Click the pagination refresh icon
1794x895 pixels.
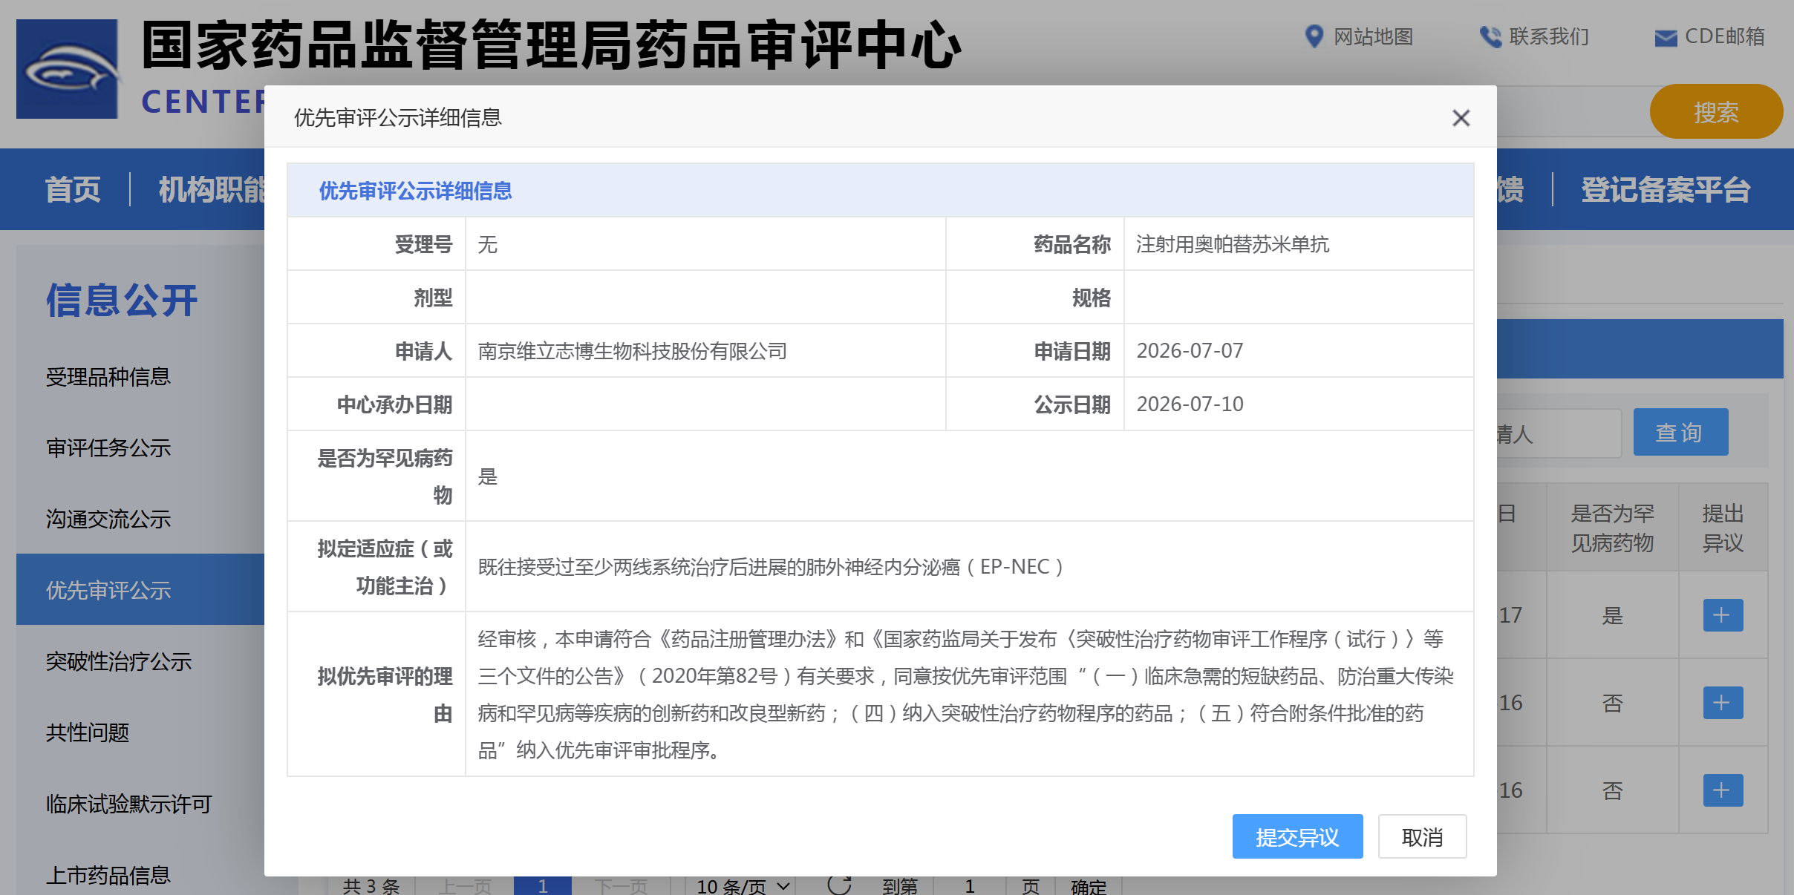tap(840, 885)
